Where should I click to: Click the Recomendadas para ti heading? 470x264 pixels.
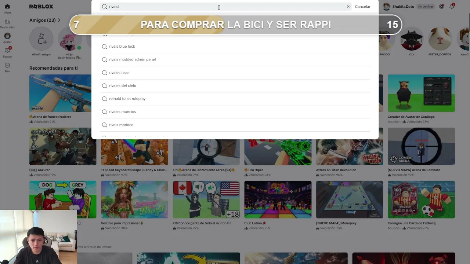click(x=54, y=68)
